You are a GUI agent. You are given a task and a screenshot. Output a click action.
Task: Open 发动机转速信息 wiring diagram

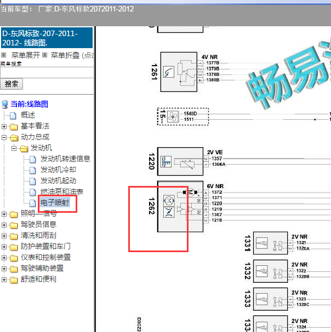[x=65, y=159]
